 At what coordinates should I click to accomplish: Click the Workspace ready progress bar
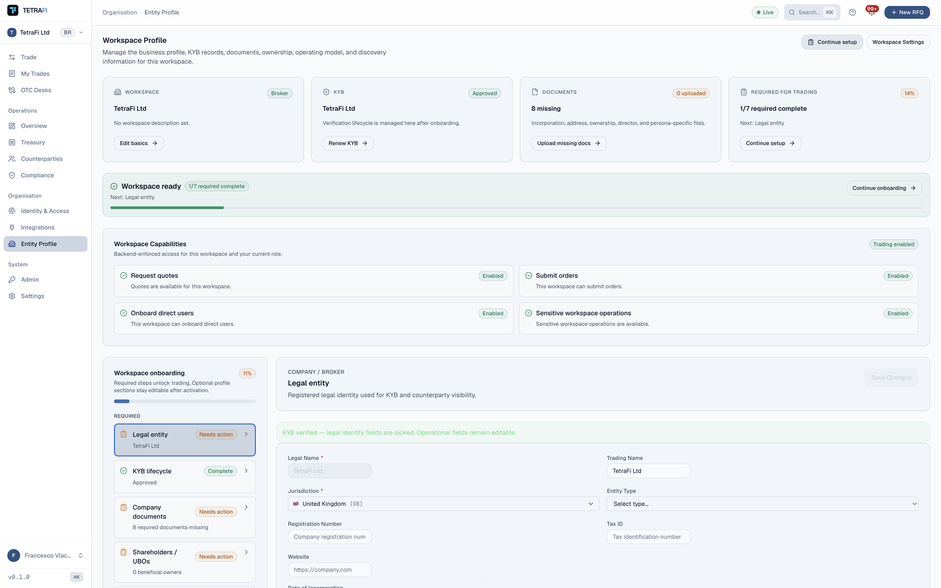point(516,208)
